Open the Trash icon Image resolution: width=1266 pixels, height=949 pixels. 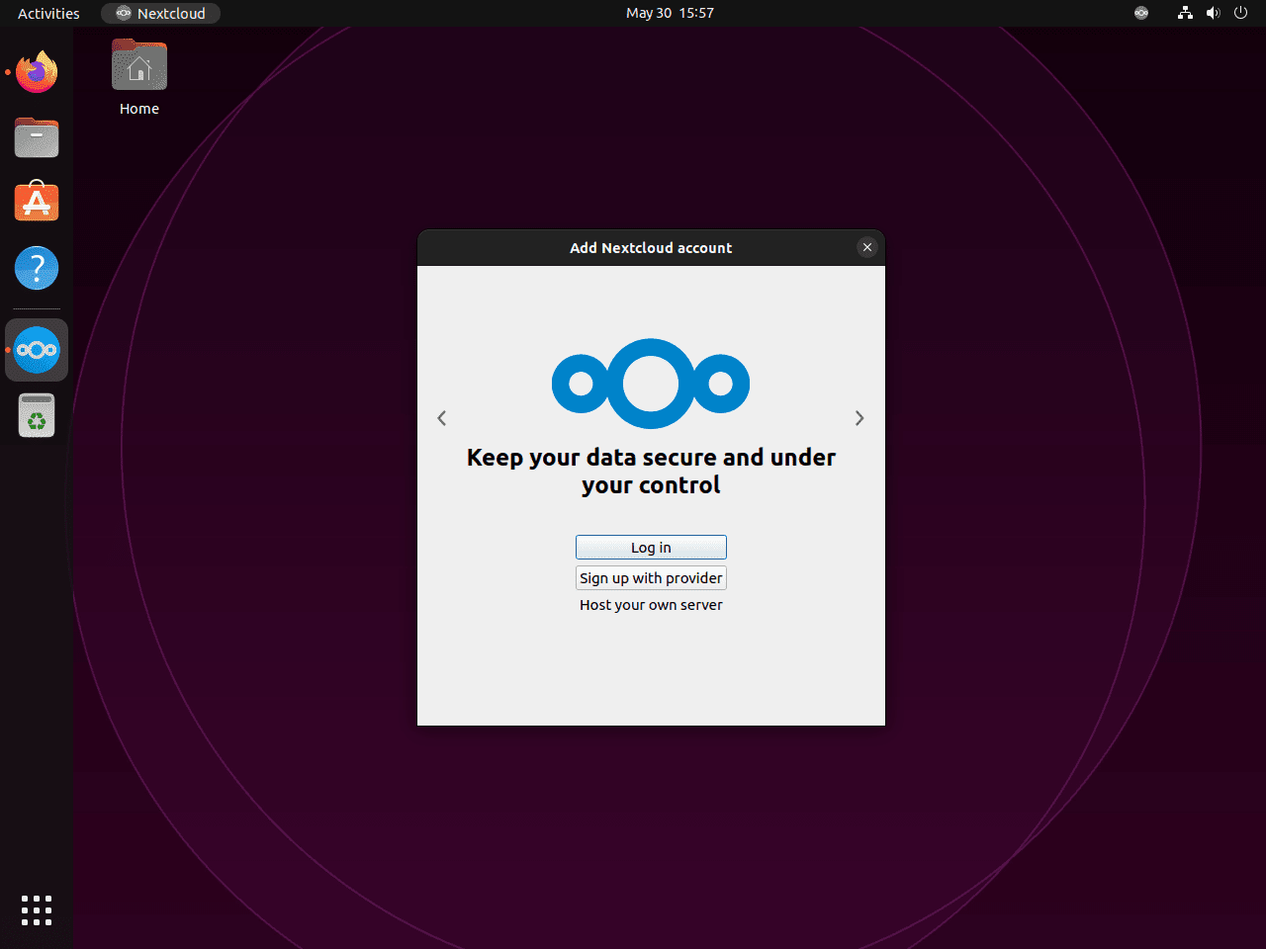(37, 415)
